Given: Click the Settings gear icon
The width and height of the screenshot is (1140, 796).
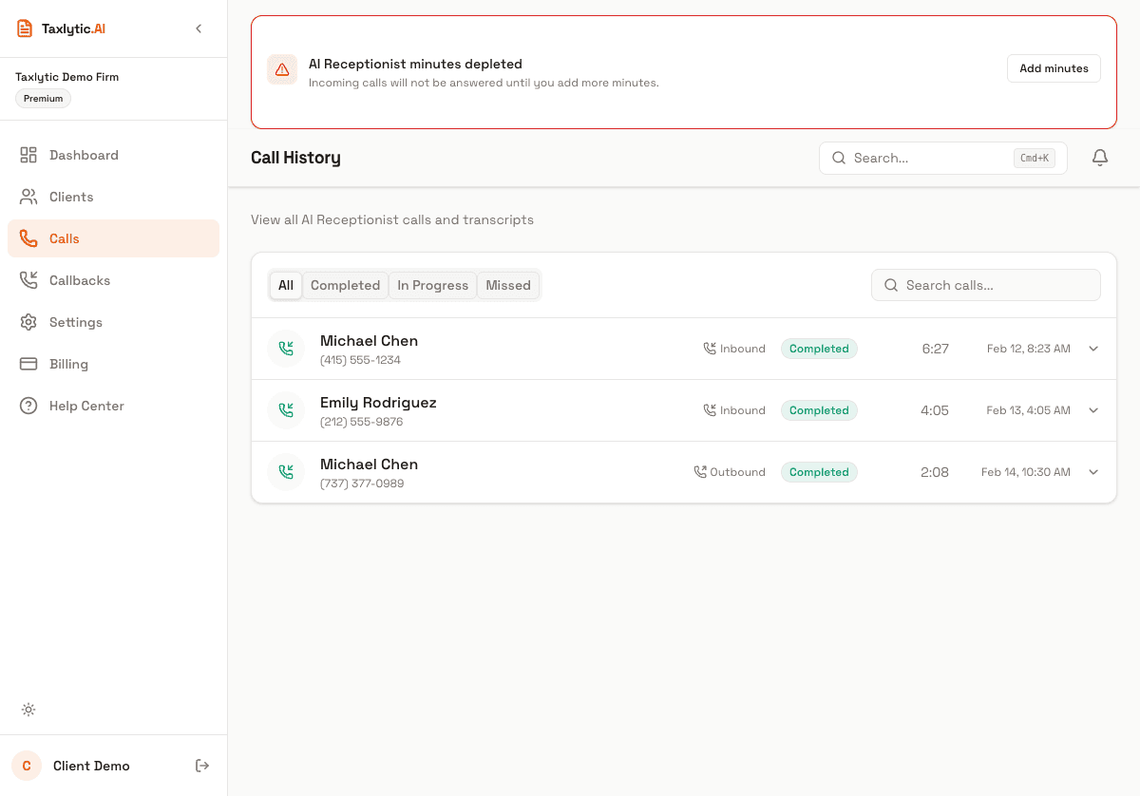Looking at the screenshot, I should click(x=28, y=322).
